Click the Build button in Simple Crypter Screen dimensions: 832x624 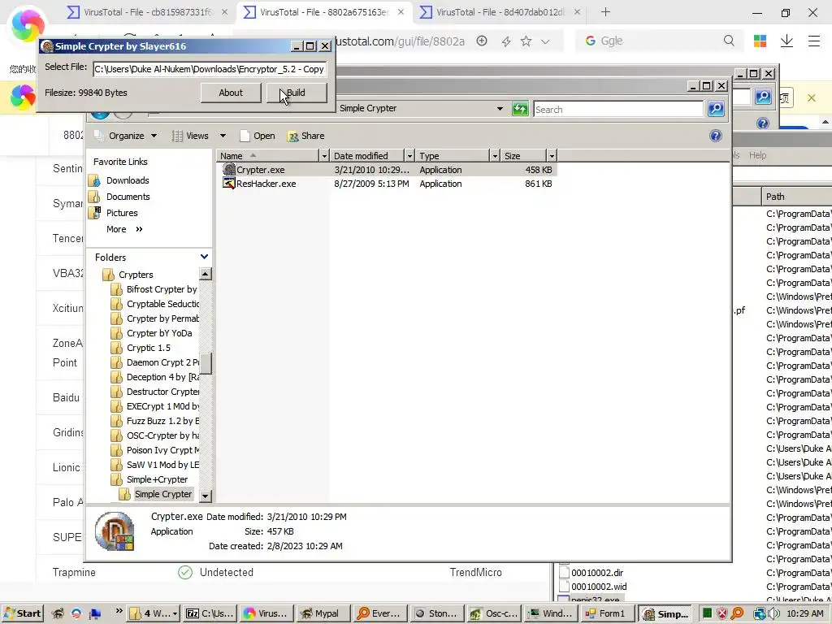(296, 93)
